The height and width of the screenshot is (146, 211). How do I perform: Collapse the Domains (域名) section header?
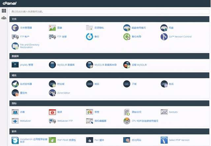tap(109, 75)
